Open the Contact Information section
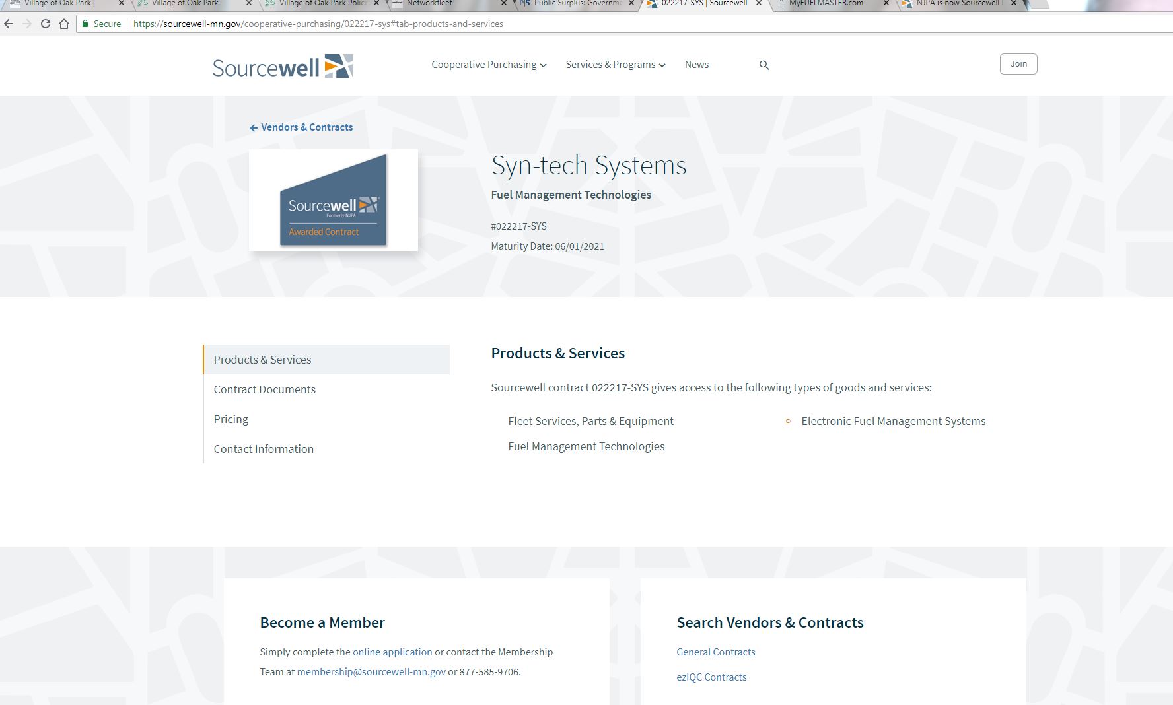This screenshot has height=705, width=1173. (264, 449)
